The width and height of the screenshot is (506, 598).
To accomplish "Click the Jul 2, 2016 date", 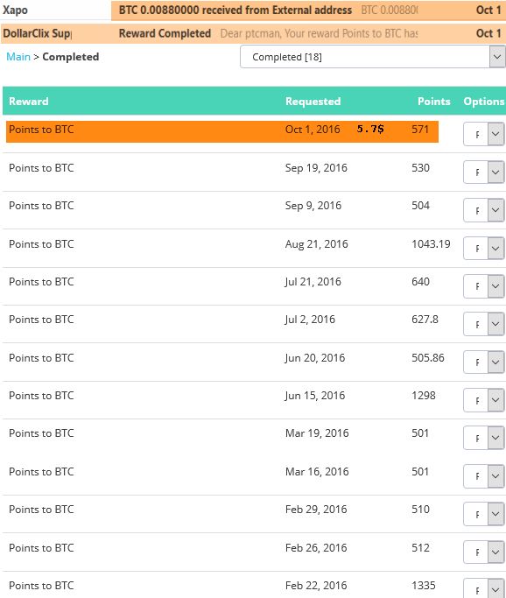I will click(x=310, y=320).
